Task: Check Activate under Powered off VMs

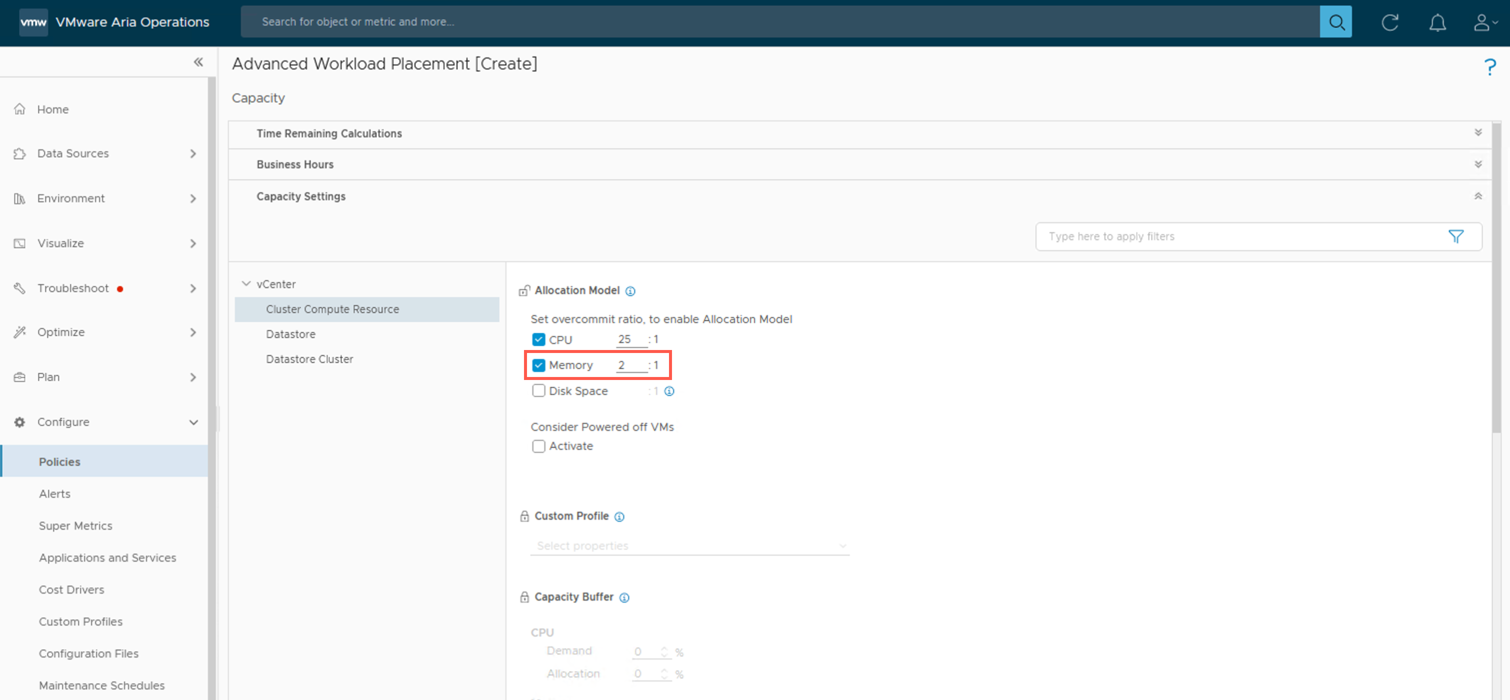Action: [x=538, y=446]
